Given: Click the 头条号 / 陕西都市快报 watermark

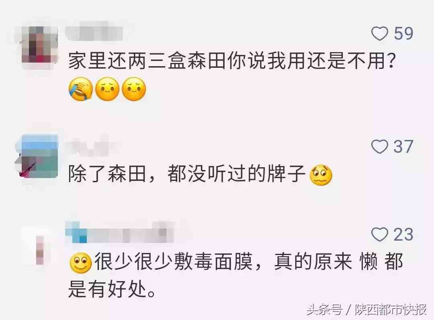Looking at the screenshot, I should [366, 310].
